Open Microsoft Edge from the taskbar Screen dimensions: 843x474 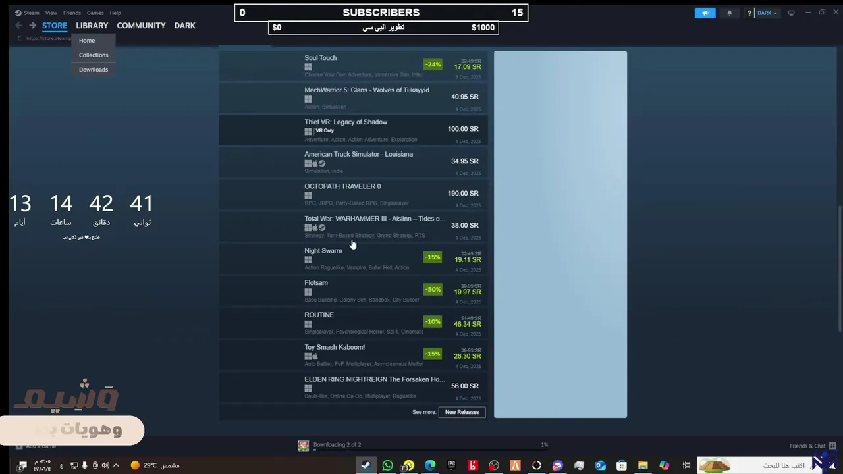(430, 465)
